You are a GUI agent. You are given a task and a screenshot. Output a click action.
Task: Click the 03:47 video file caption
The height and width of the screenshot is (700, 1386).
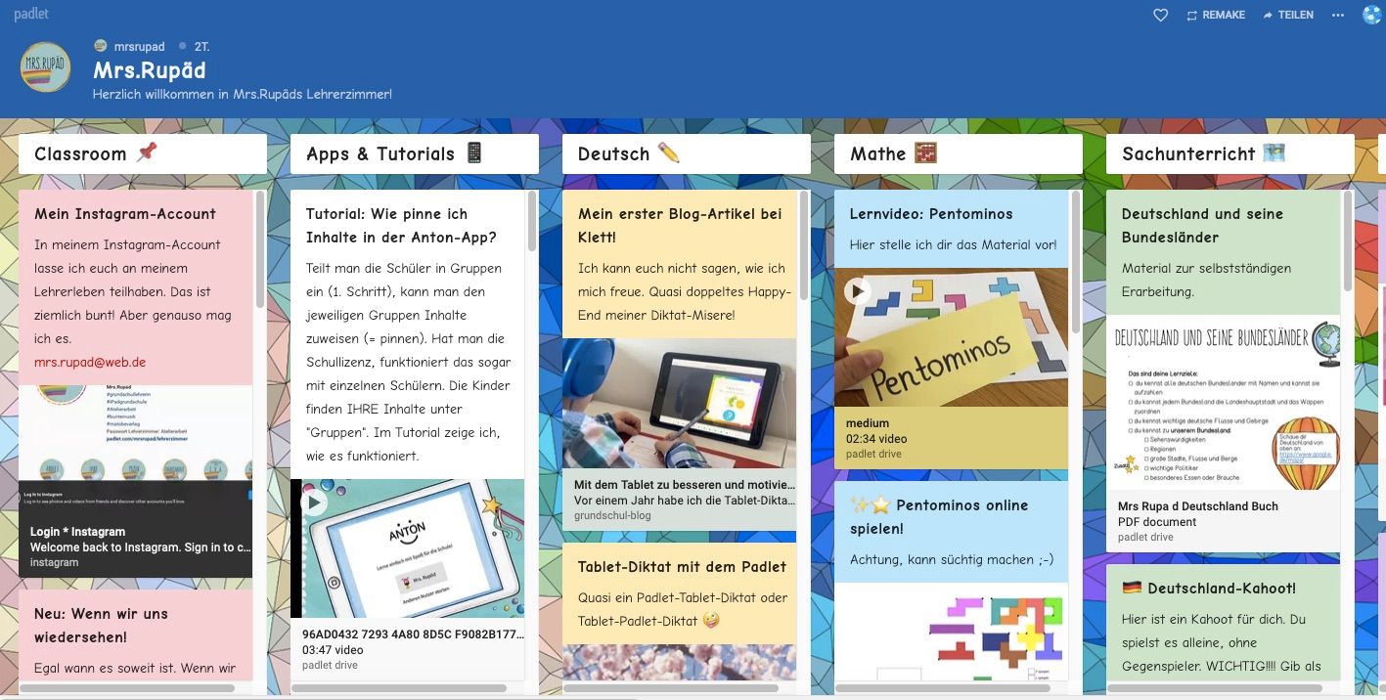click(407, 649)
